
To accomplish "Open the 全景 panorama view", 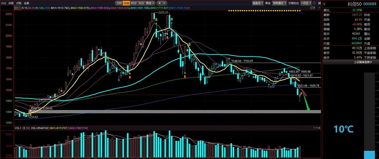I will coord(26,3).
